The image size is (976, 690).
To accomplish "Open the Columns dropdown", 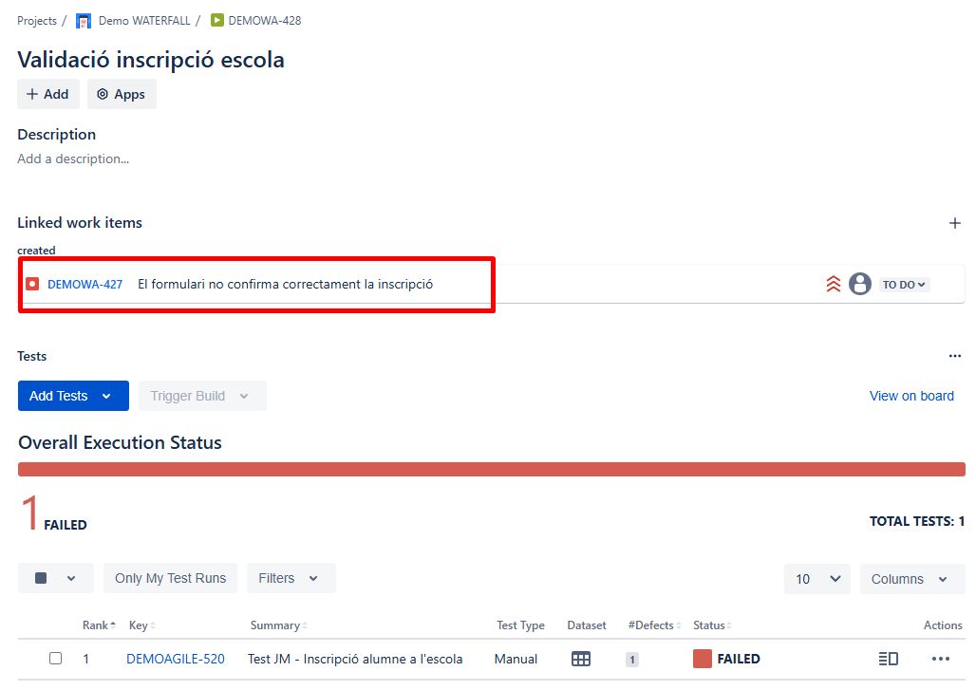I will (x=912, y=579).
